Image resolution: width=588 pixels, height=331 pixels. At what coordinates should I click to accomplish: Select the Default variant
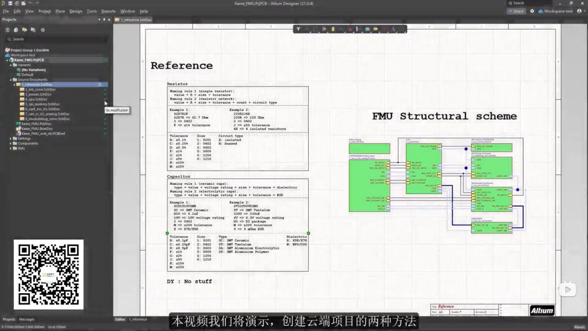(x=27, y=75)
